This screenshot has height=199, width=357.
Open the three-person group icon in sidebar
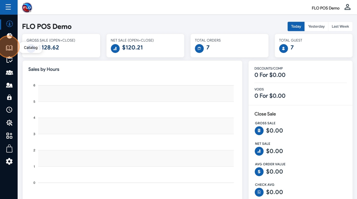[9, 72]
